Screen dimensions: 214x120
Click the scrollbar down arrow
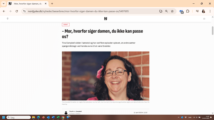[x=212, y=113]
